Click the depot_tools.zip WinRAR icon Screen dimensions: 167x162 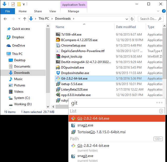click(x=58, y=56)
